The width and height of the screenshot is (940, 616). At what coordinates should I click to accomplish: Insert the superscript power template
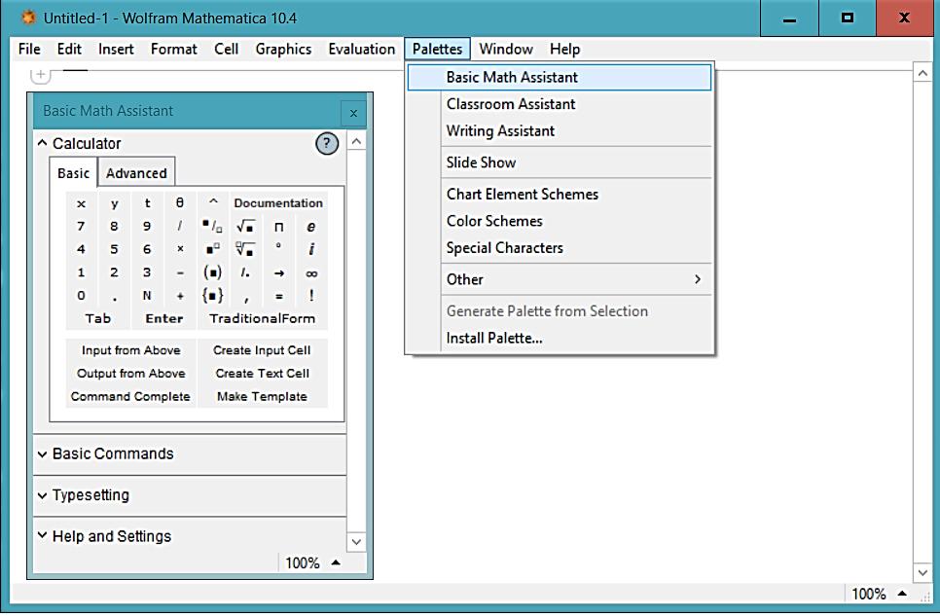point(212,249)
